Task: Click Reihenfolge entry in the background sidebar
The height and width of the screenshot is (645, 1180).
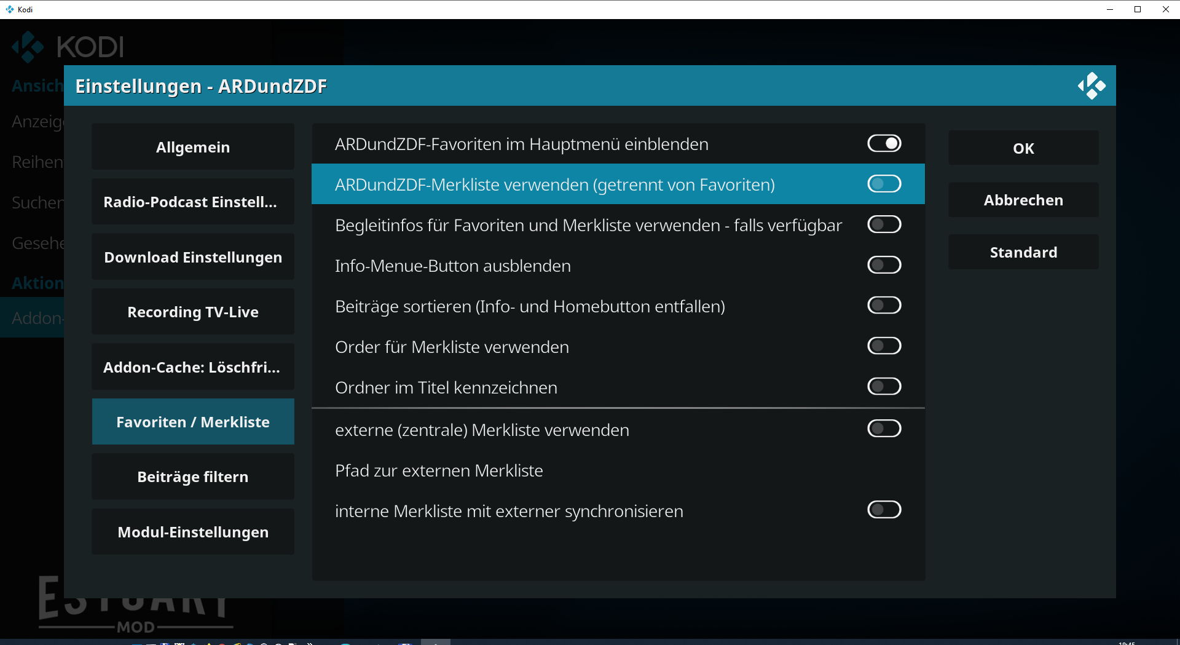Action: pyautogui.click(x=37, y=162)
